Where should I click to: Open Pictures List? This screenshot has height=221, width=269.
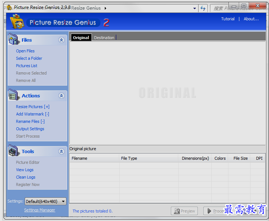coord(27,66)
